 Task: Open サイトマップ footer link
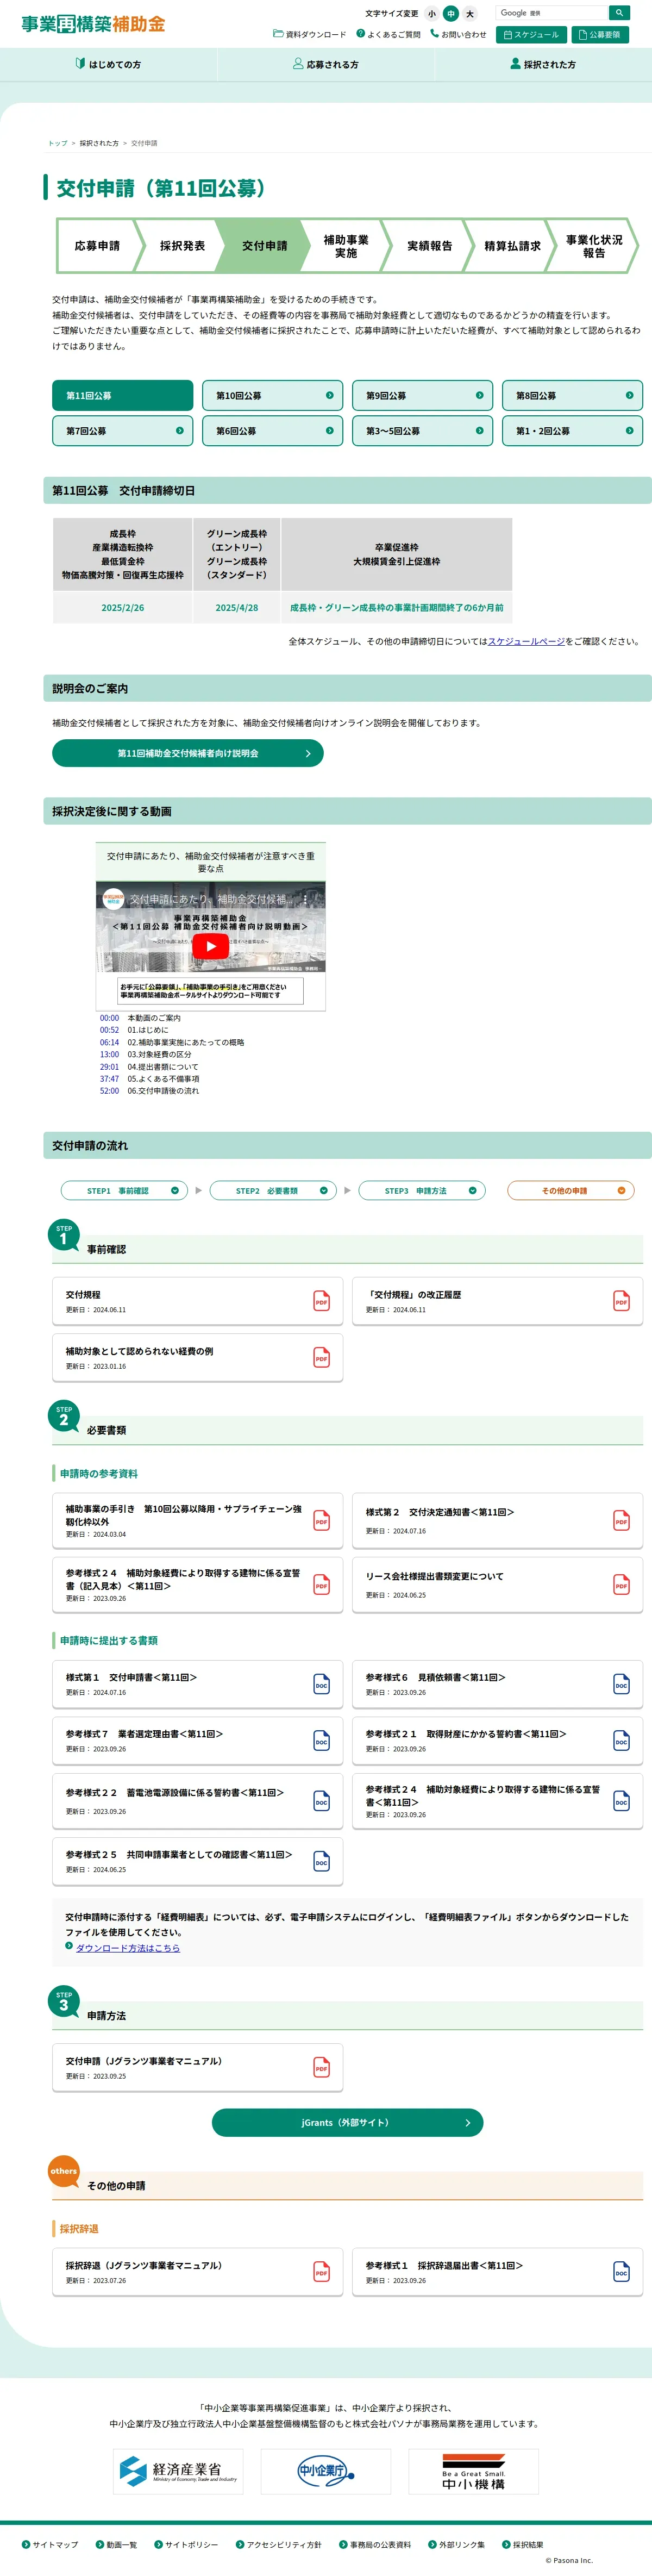[50, 2544]
